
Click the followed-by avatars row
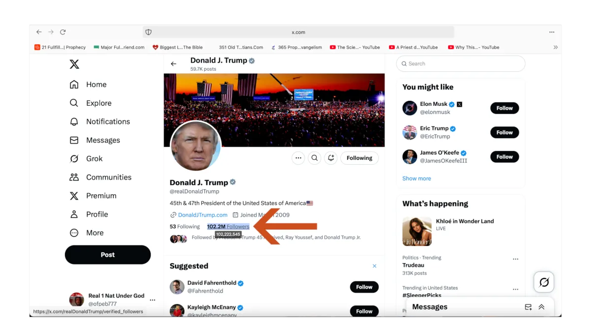click(x=178, y=239)
